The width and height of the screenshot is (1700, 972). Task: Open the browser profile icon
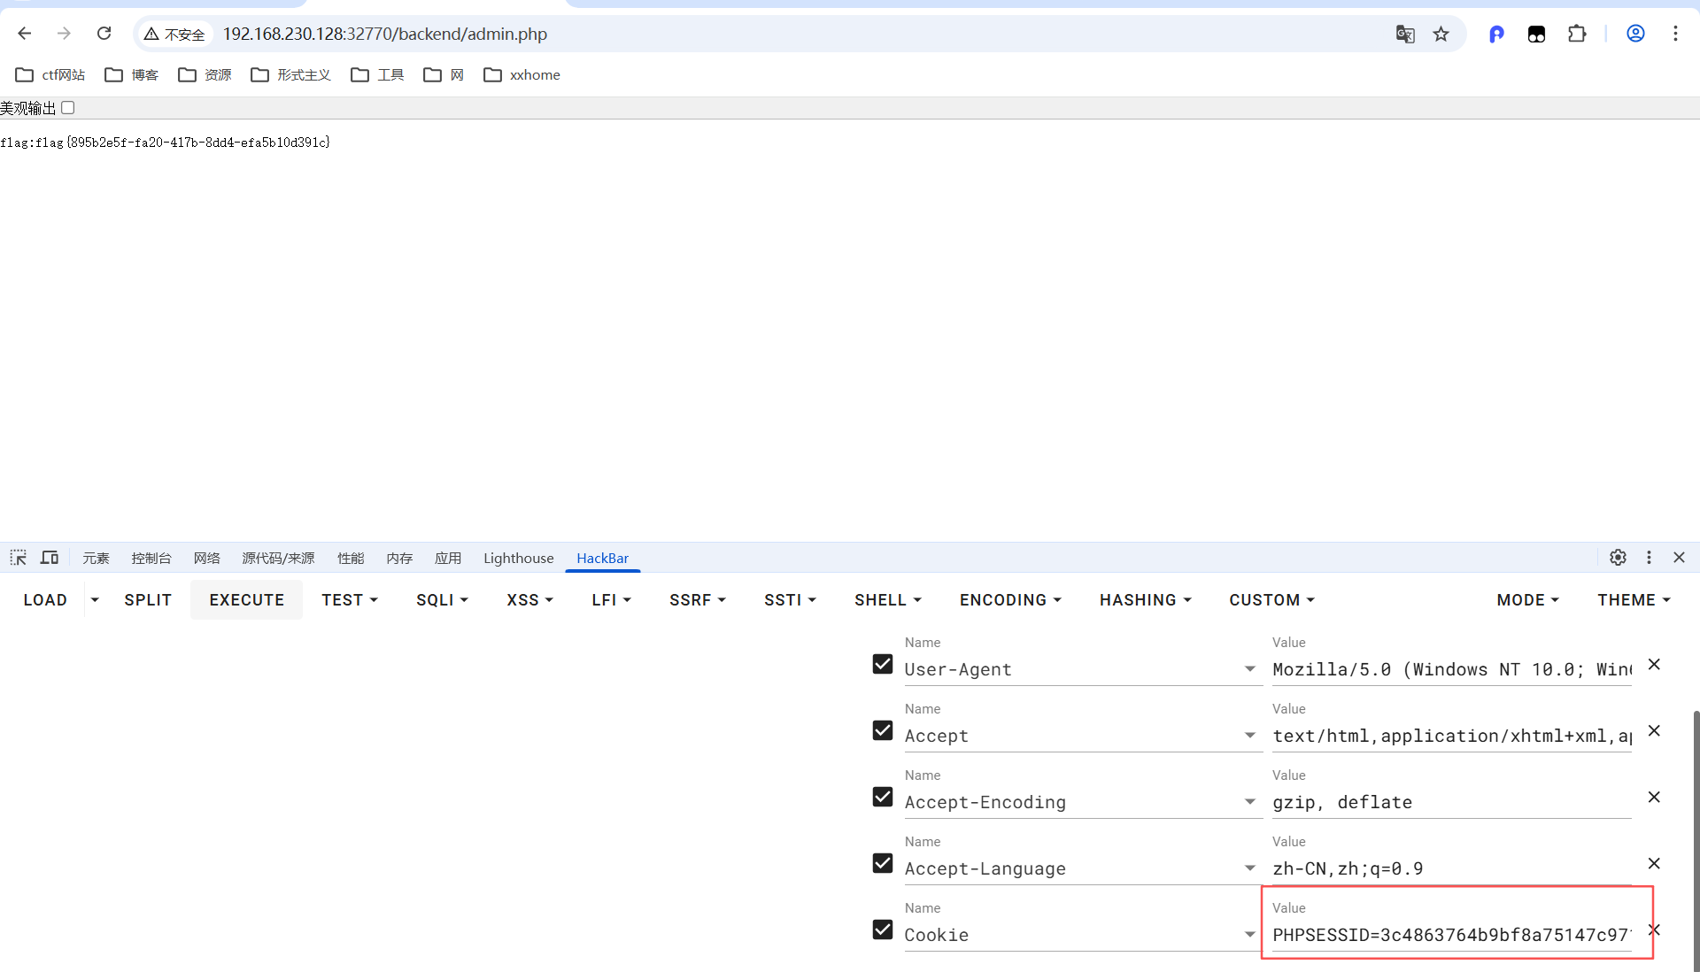click(1635, 34)
